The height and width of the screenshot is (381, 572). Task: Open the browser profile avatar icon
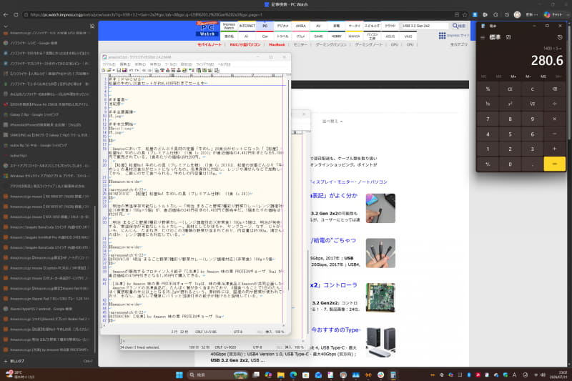517,15
